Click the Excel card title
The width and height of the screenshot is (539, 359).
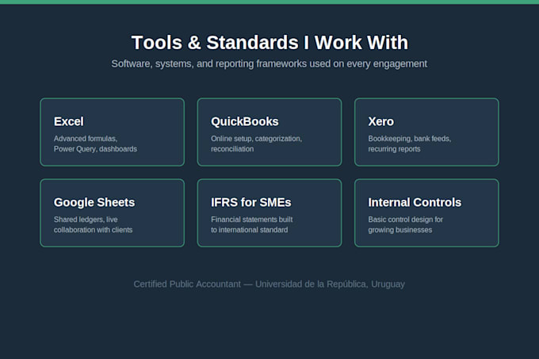(68, 121)
